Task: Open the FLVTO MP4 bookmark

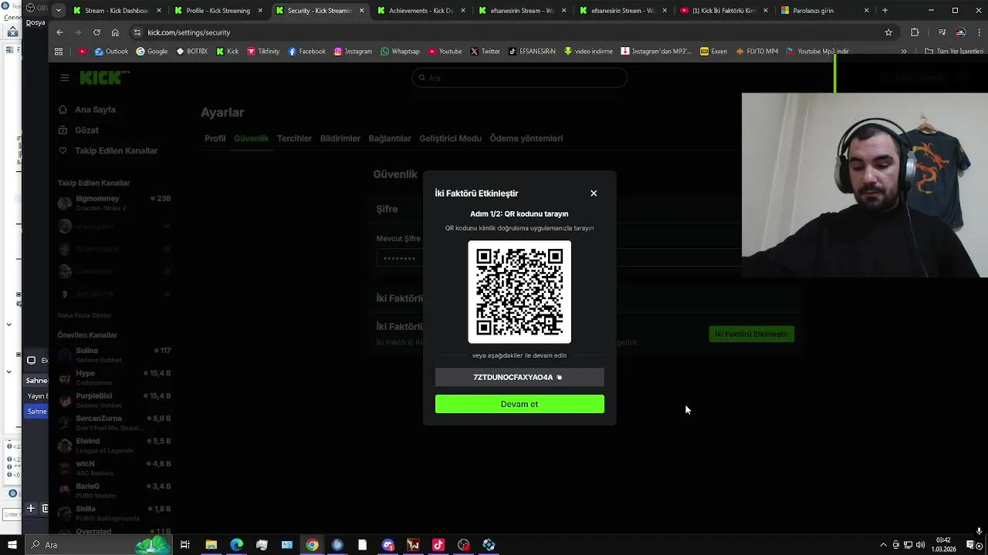Action: [757, 52]
